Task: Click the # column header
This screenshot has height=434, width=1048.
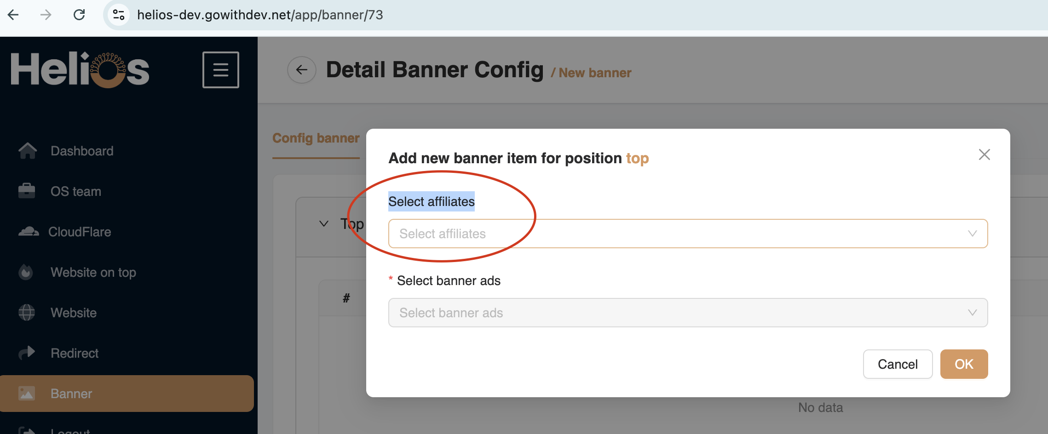Action: (x=346, y=298)
